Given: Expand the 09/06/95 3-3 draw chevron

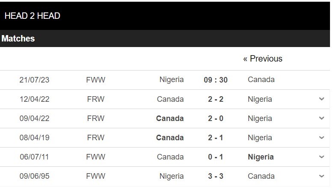Looking at the screenshot, I should coord(321,176).
